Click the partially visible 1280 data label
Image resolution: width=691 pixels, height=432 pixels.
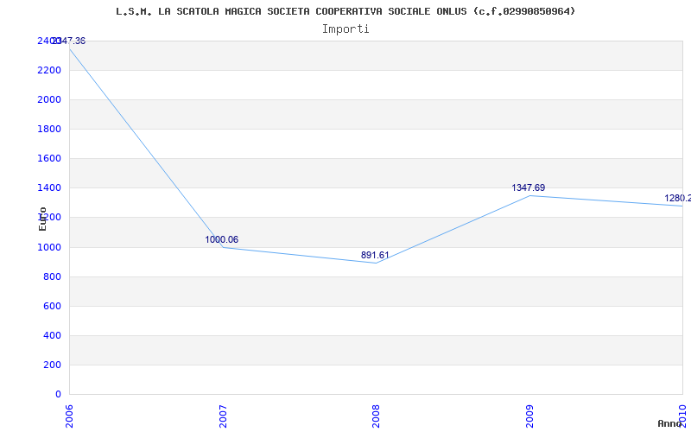point(678,199)
